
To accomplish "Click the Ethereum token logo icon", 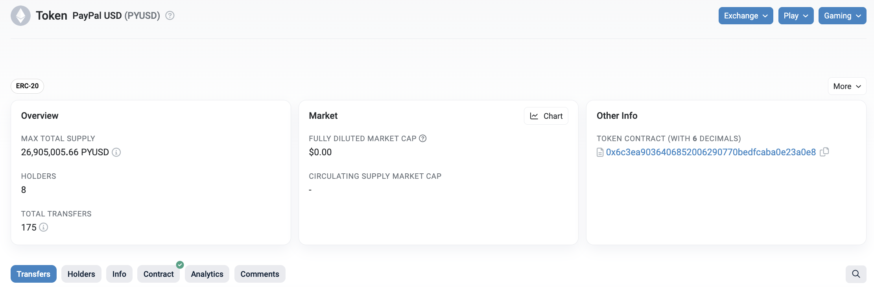I will (20, 16).
